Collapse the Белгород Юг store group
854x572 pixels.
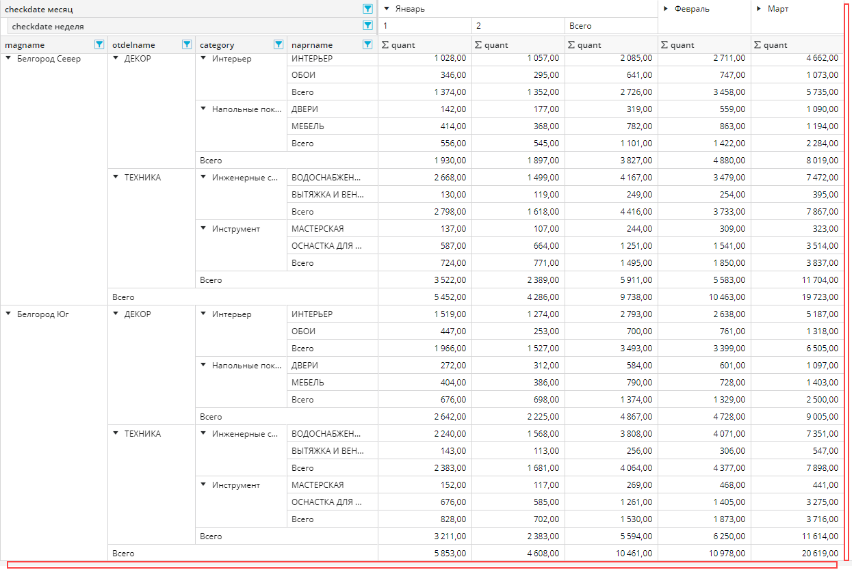click(8, 314)
